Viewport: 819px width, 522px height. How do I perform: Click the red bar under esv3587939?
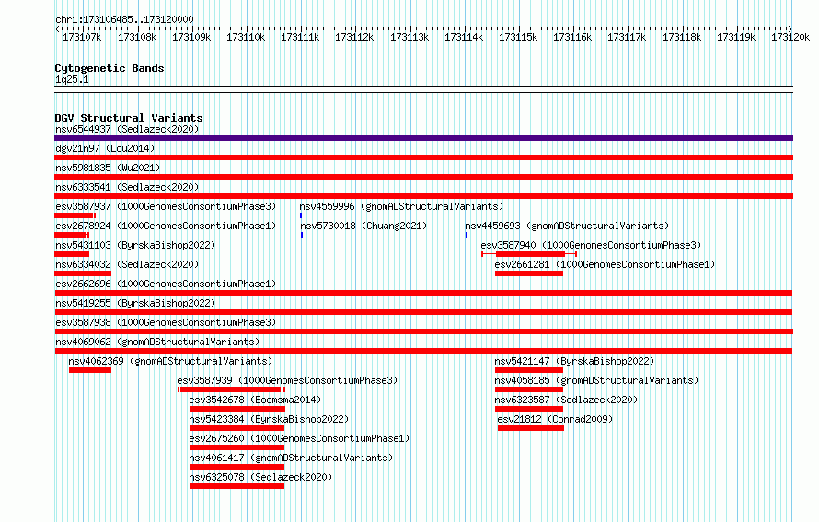231,389
